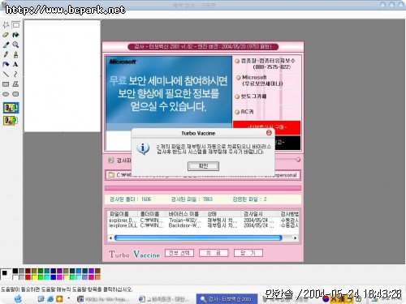This screenshot has height=304, width=406.
Task: Pick the brown color swatch
Action: [x=97, y=271]
